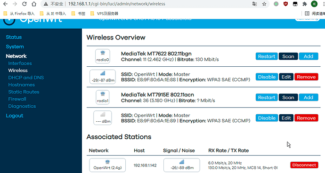Open the Diagnostics page
The image size is (325, 173).
pyautogui.click(x=22, y=106)
